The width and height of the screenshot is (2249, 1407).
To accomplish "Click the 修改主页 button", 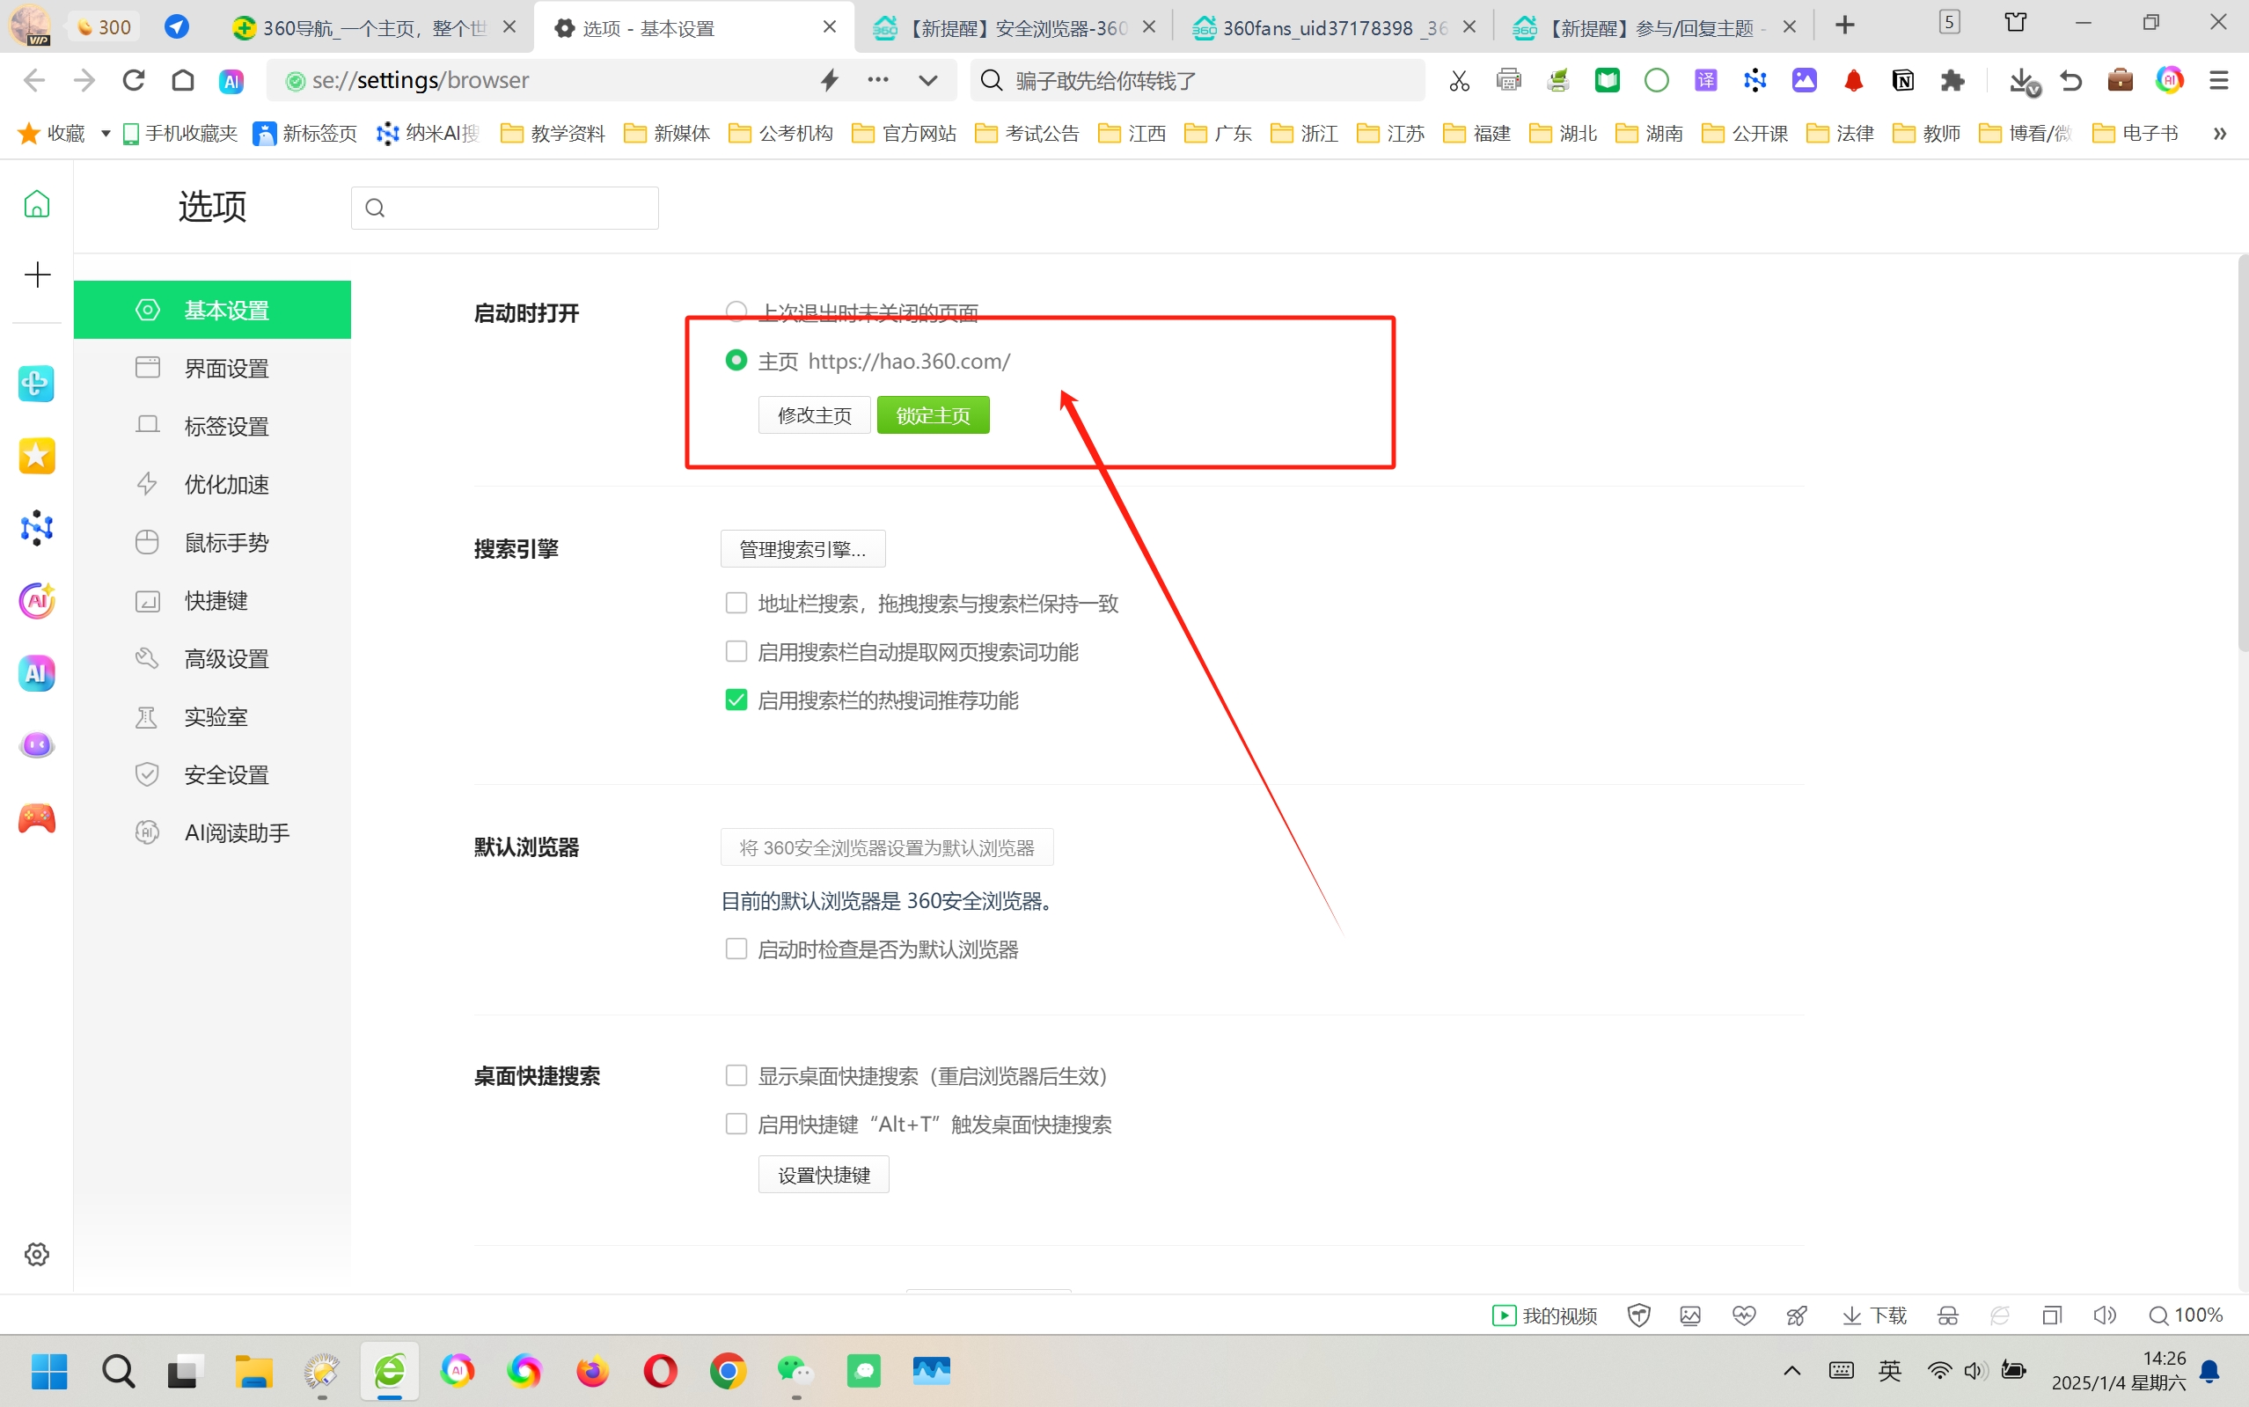I will (x=814, y=415).
